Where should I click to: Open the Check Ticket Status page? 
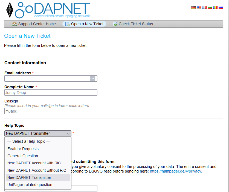click(133, 24)
